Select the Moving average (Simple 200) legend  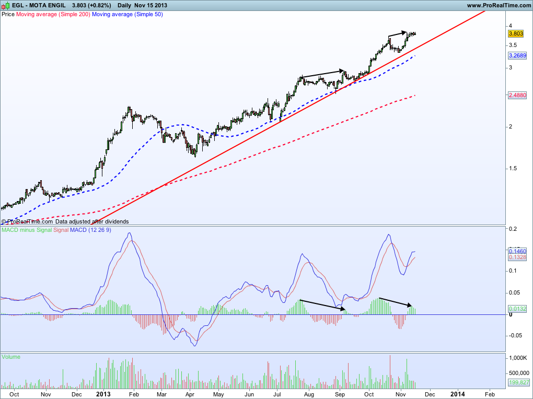coord(53,14)
